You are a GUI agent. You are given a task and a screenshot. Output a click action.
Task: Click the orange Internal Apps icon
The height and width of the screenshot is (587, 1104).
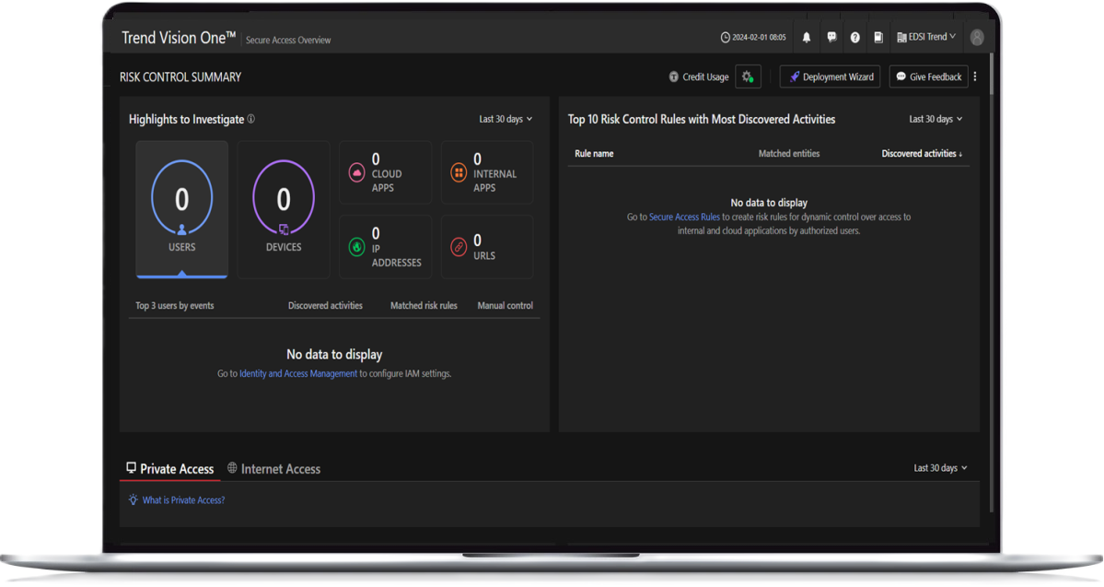459,172
